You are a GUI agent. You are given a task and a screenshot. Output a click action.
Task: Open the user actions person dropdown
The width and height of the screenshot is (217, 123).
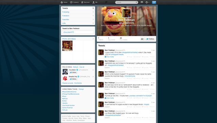click(x=142, y=39)
